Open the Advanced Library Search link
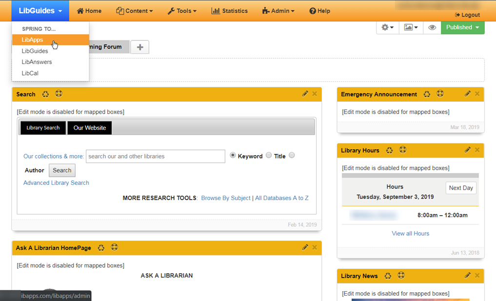496x301 pixels. [56, 182]
